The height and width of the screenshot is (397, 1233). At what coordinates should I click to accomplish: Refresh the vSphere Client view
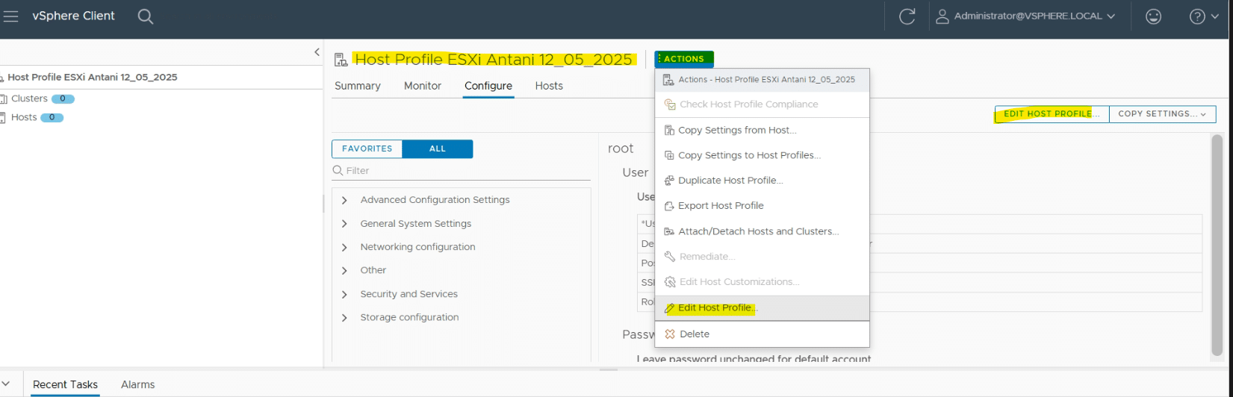click(907, 16)
